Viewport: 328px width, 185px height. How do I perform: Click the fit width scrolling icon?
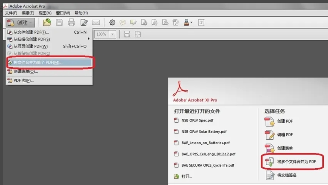[x=127, y=34]
